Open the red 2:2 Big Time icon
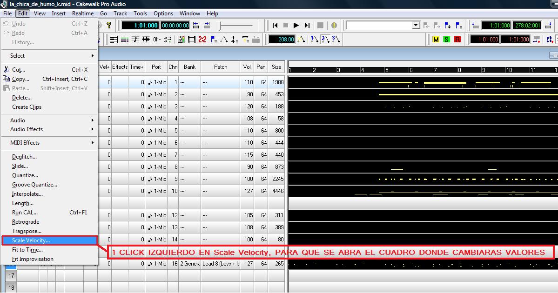This screenshot has height=293, width=558. click(x=202, y=40)
